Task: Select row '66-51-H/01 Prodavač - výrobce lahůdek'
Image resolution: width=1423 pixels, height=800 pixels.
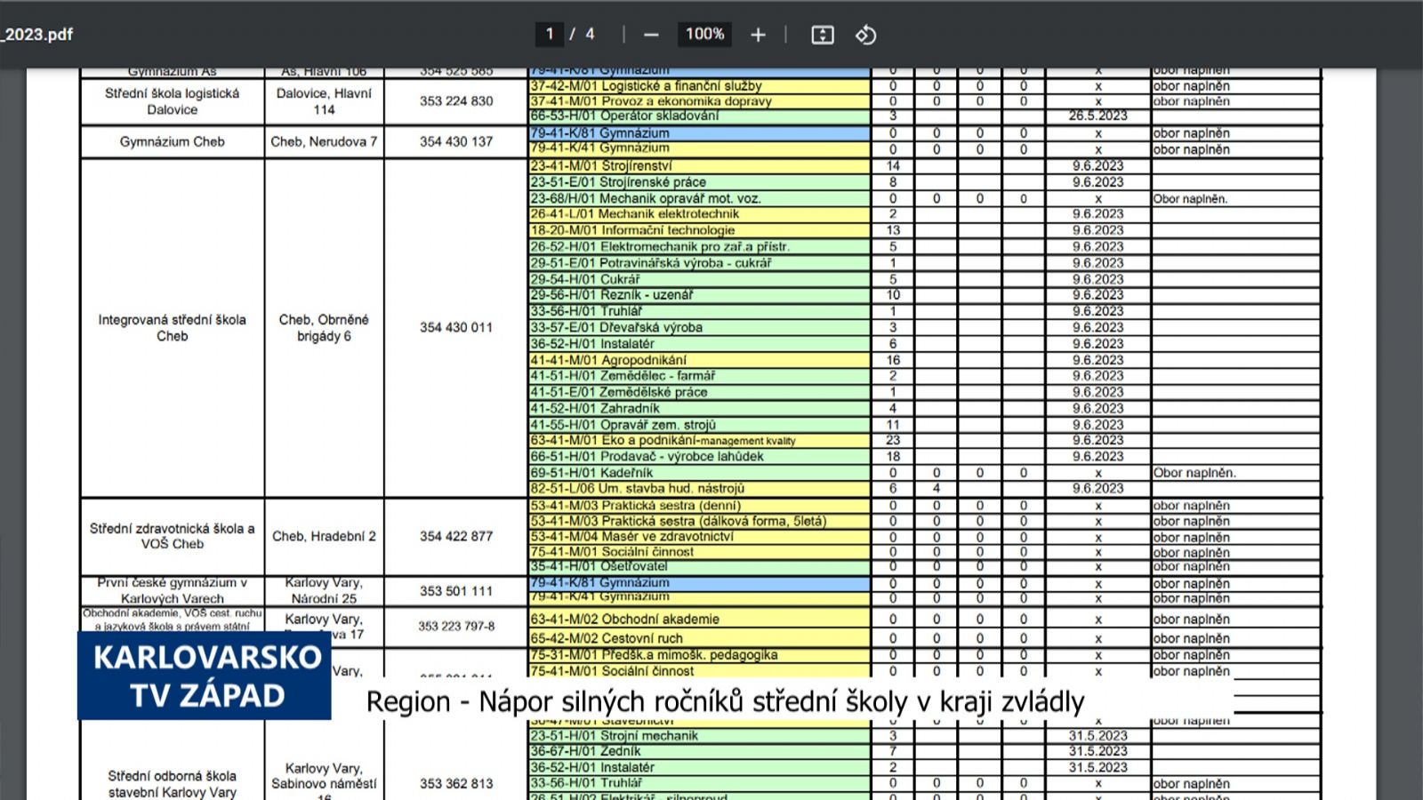Action: point(699,457)
